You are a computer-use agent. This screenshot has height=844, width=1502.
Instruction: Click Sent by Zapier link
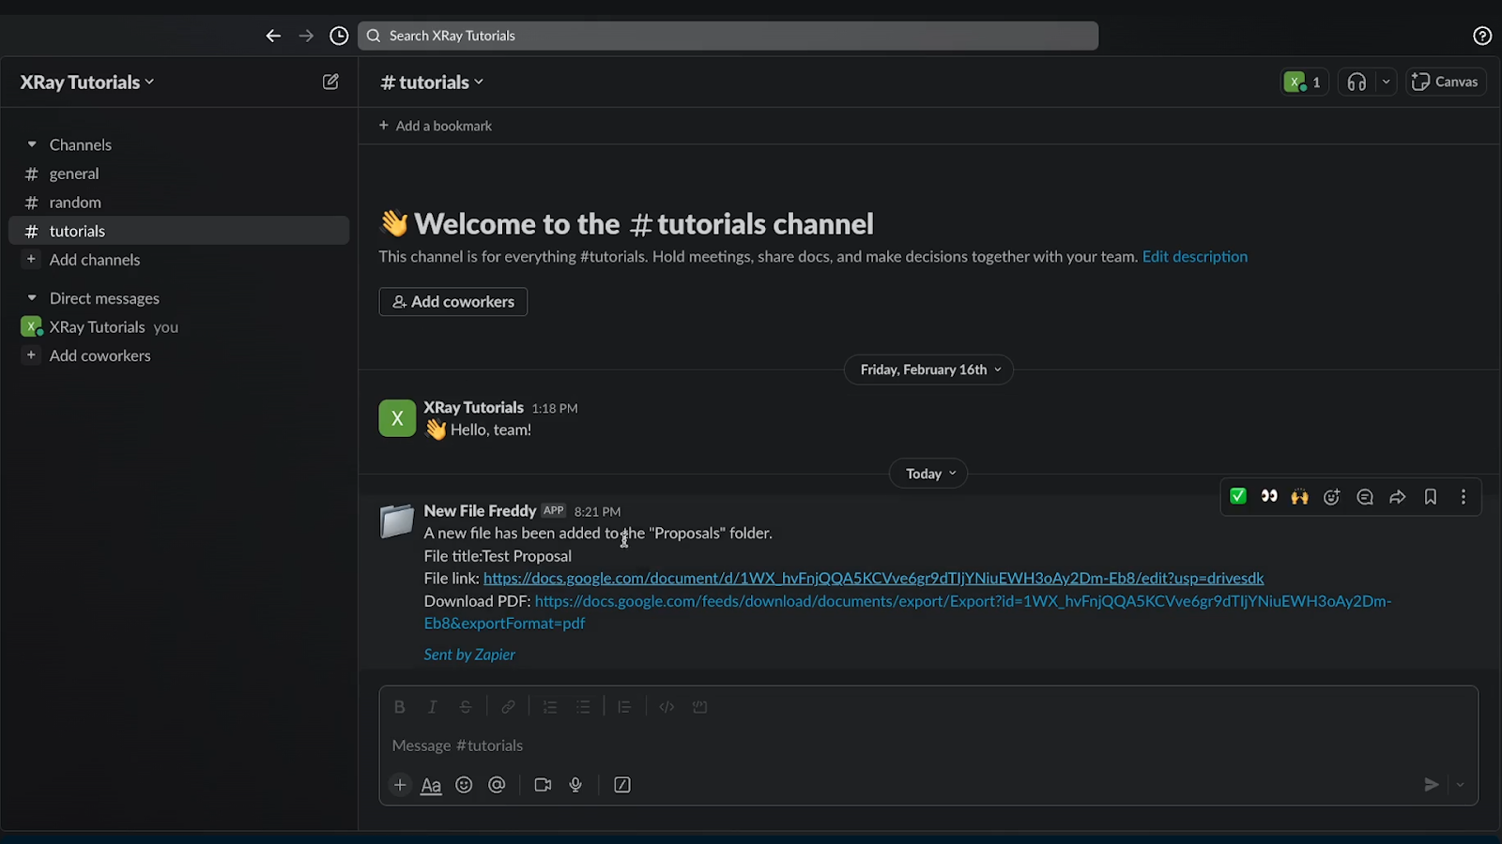469,655
